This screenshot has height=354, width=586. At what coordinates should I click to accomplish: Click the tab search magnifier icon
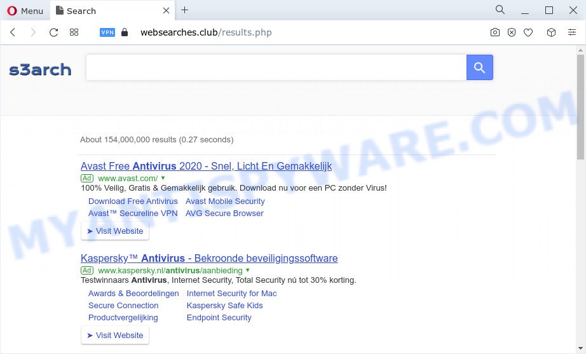coord(500,10)
